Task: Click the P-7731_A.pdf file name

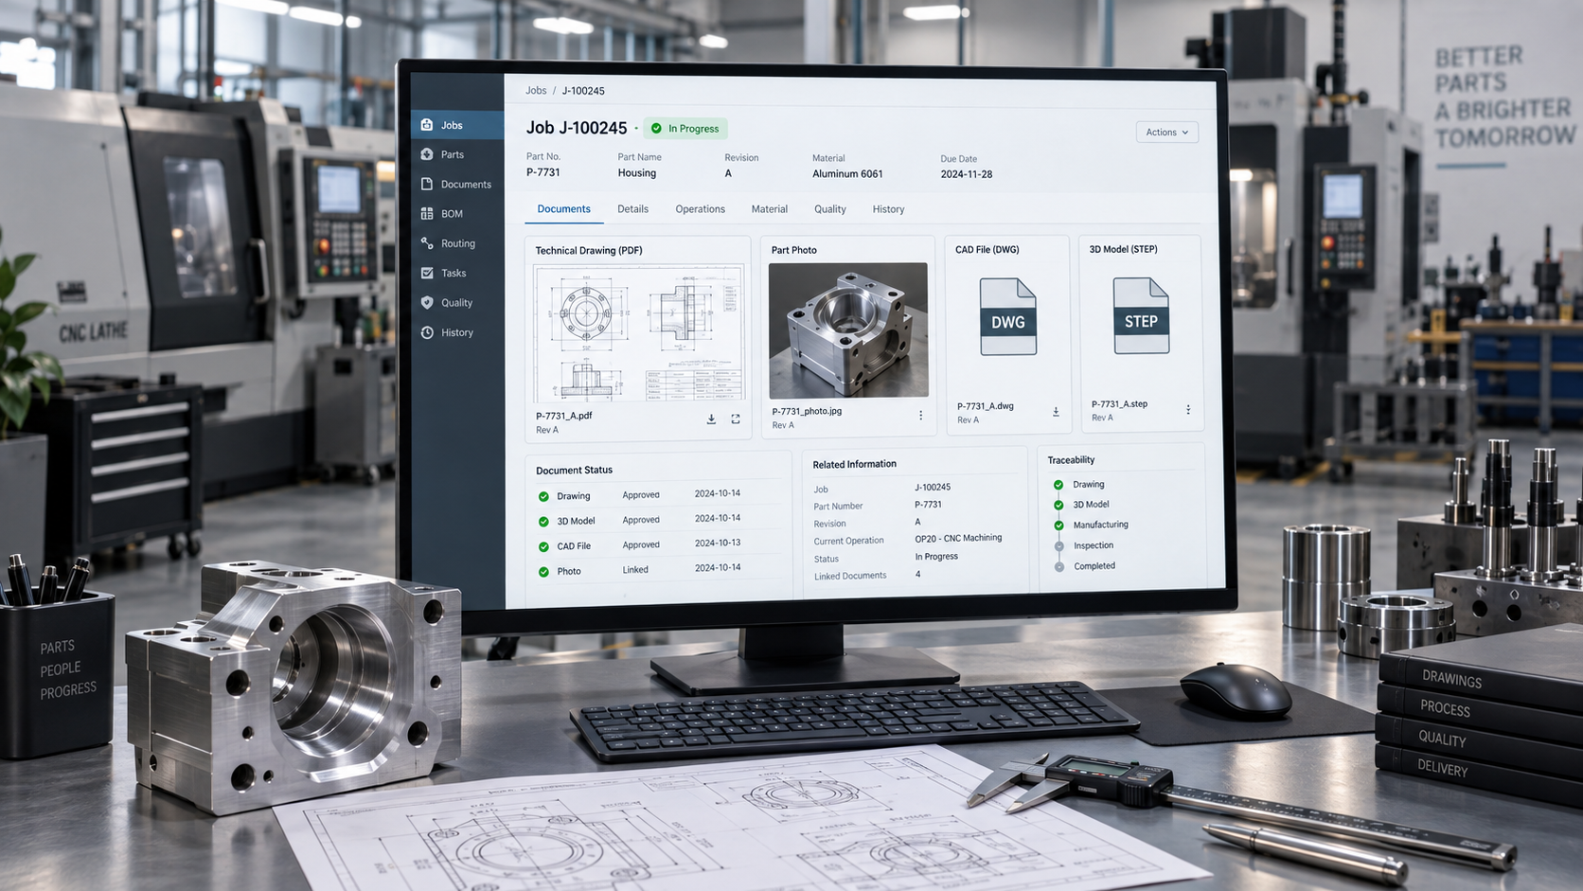Action: point(564,416)
